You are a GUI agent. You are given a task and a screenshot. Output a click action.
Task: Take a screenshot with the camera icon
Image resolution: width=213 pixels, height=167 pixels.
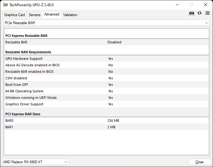pos(191,13)
